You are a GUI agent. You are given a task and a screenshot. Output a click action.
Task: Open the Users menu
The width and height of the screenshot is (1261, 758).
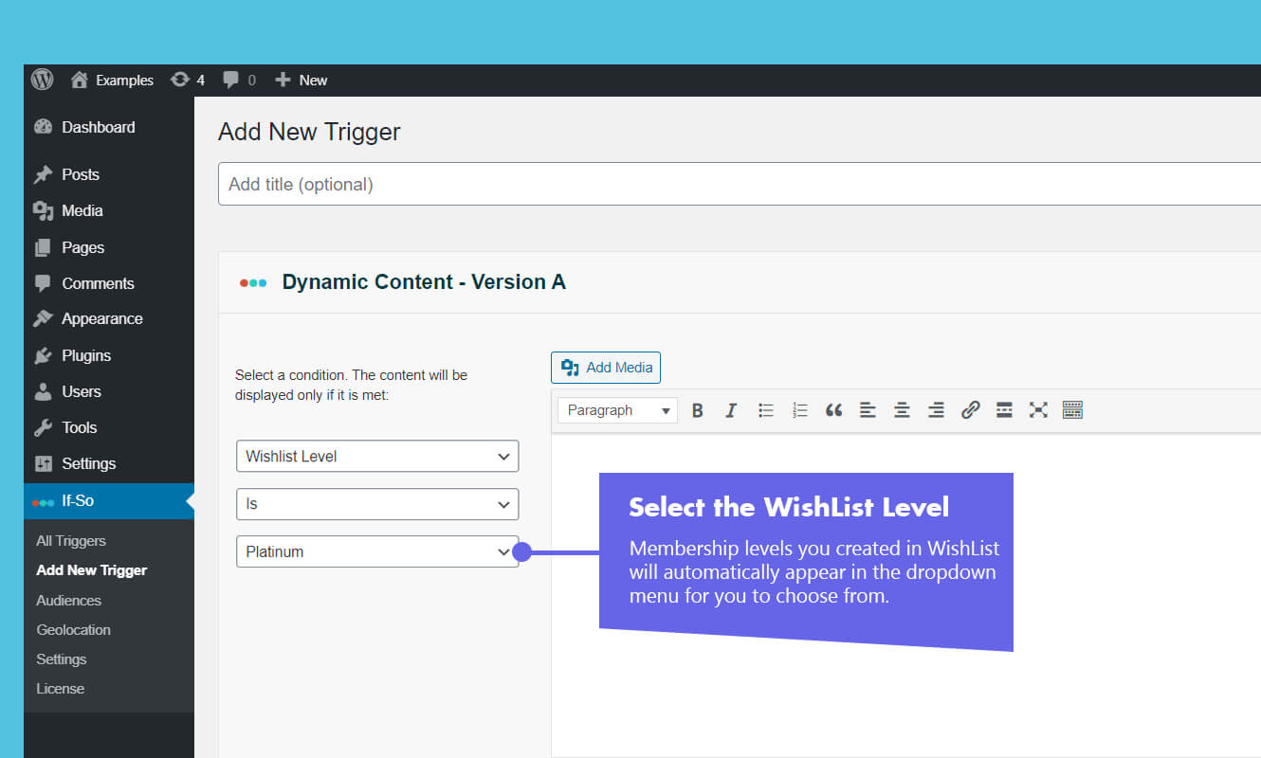pos(109,391)
